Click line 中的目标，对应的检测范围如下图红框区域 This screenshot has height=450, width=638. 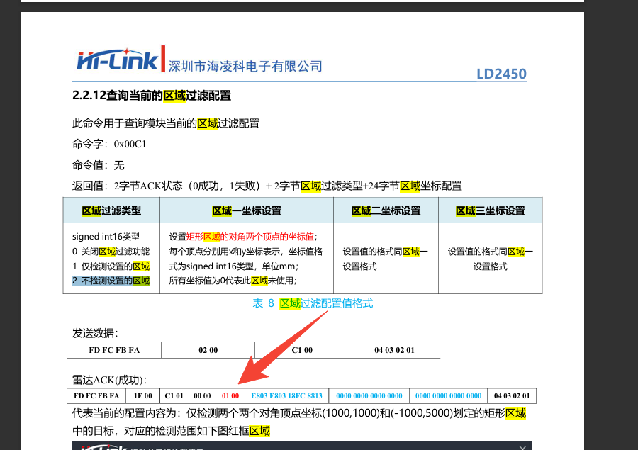point(171,431)
